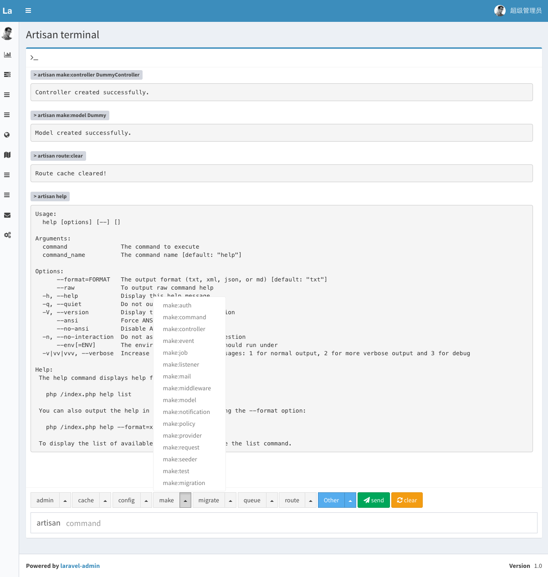Choose make:notification in the dropdown list
Image resolution: width=548 pixels, height=577 pixels.
(x=189, y=412)
